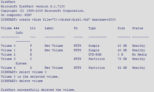Click the 'No Media' status text
This screenshot has height=92, width=154.
[140, 54]
